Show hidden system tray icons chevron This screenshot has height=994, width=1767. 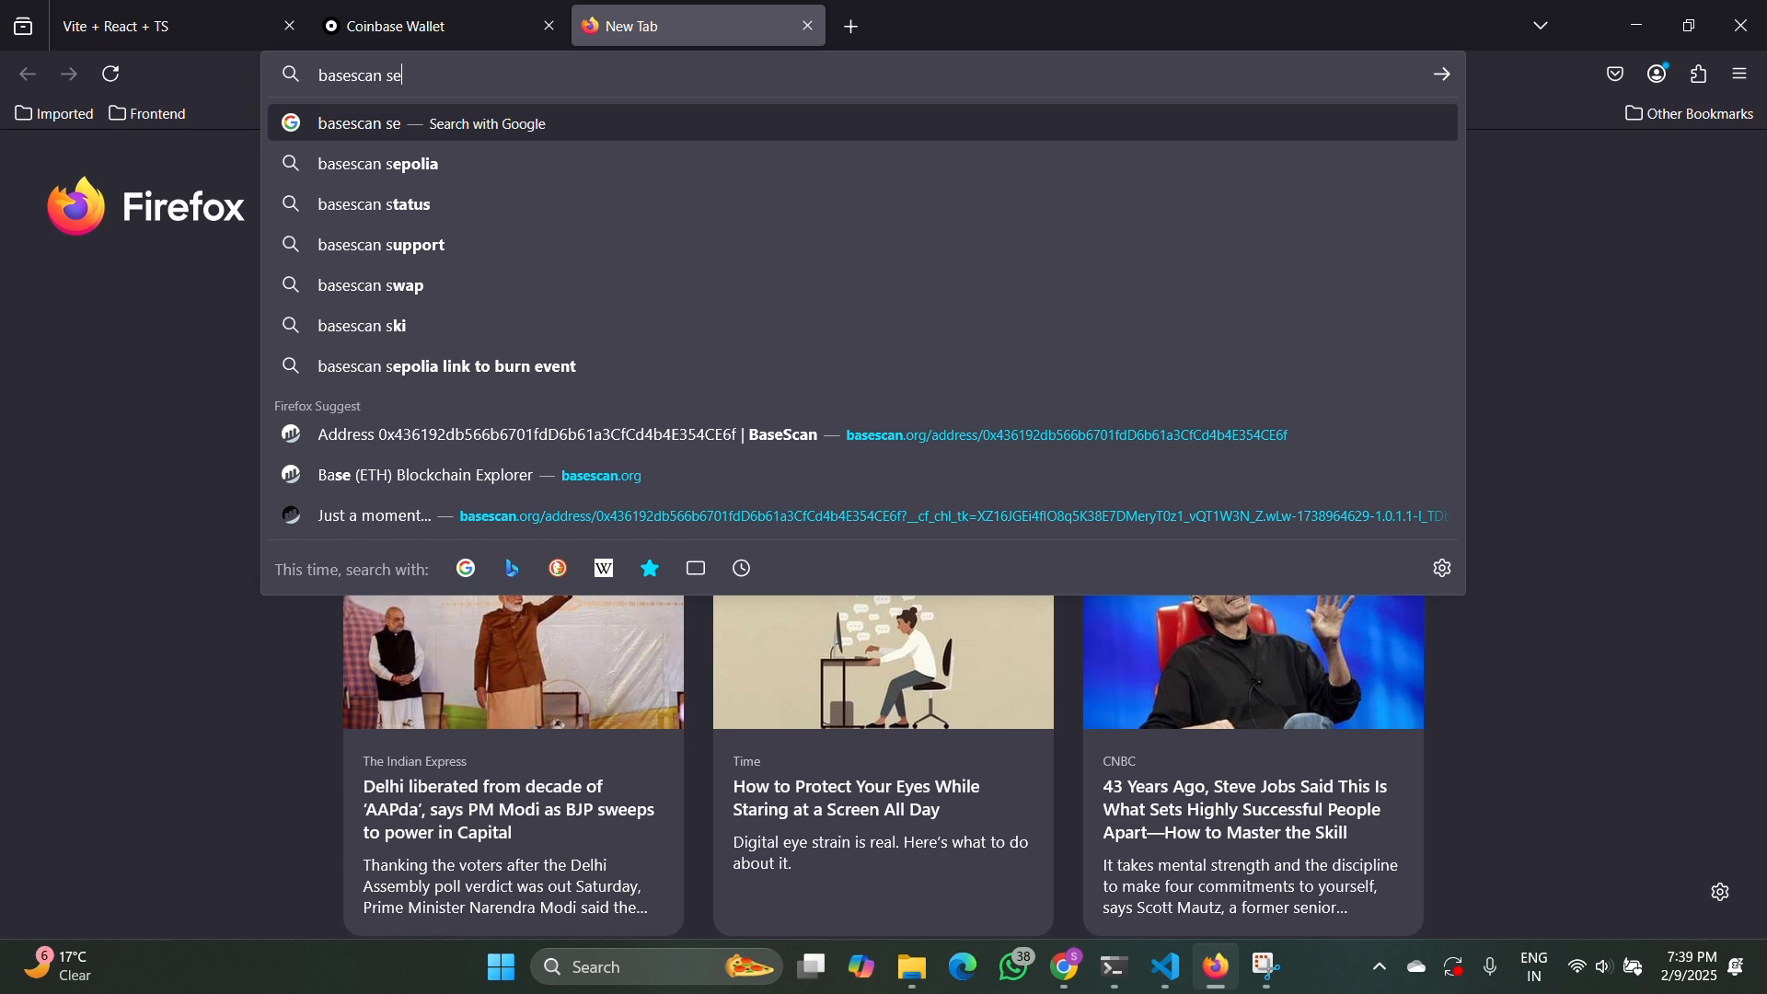[x=1379, y=967]
